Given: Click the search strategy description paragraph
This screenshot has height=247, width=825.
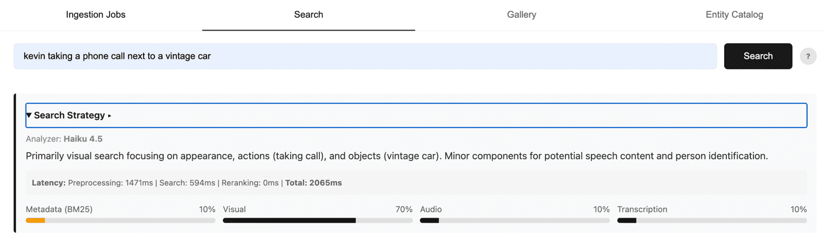Looking at the screenshot, I should [397, 156].
